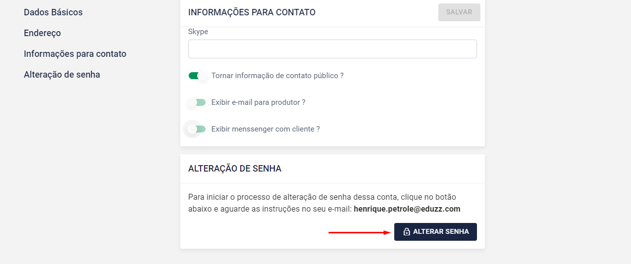Click the 'Exibir e-mail para produtor ?' label

click(258, 102)
